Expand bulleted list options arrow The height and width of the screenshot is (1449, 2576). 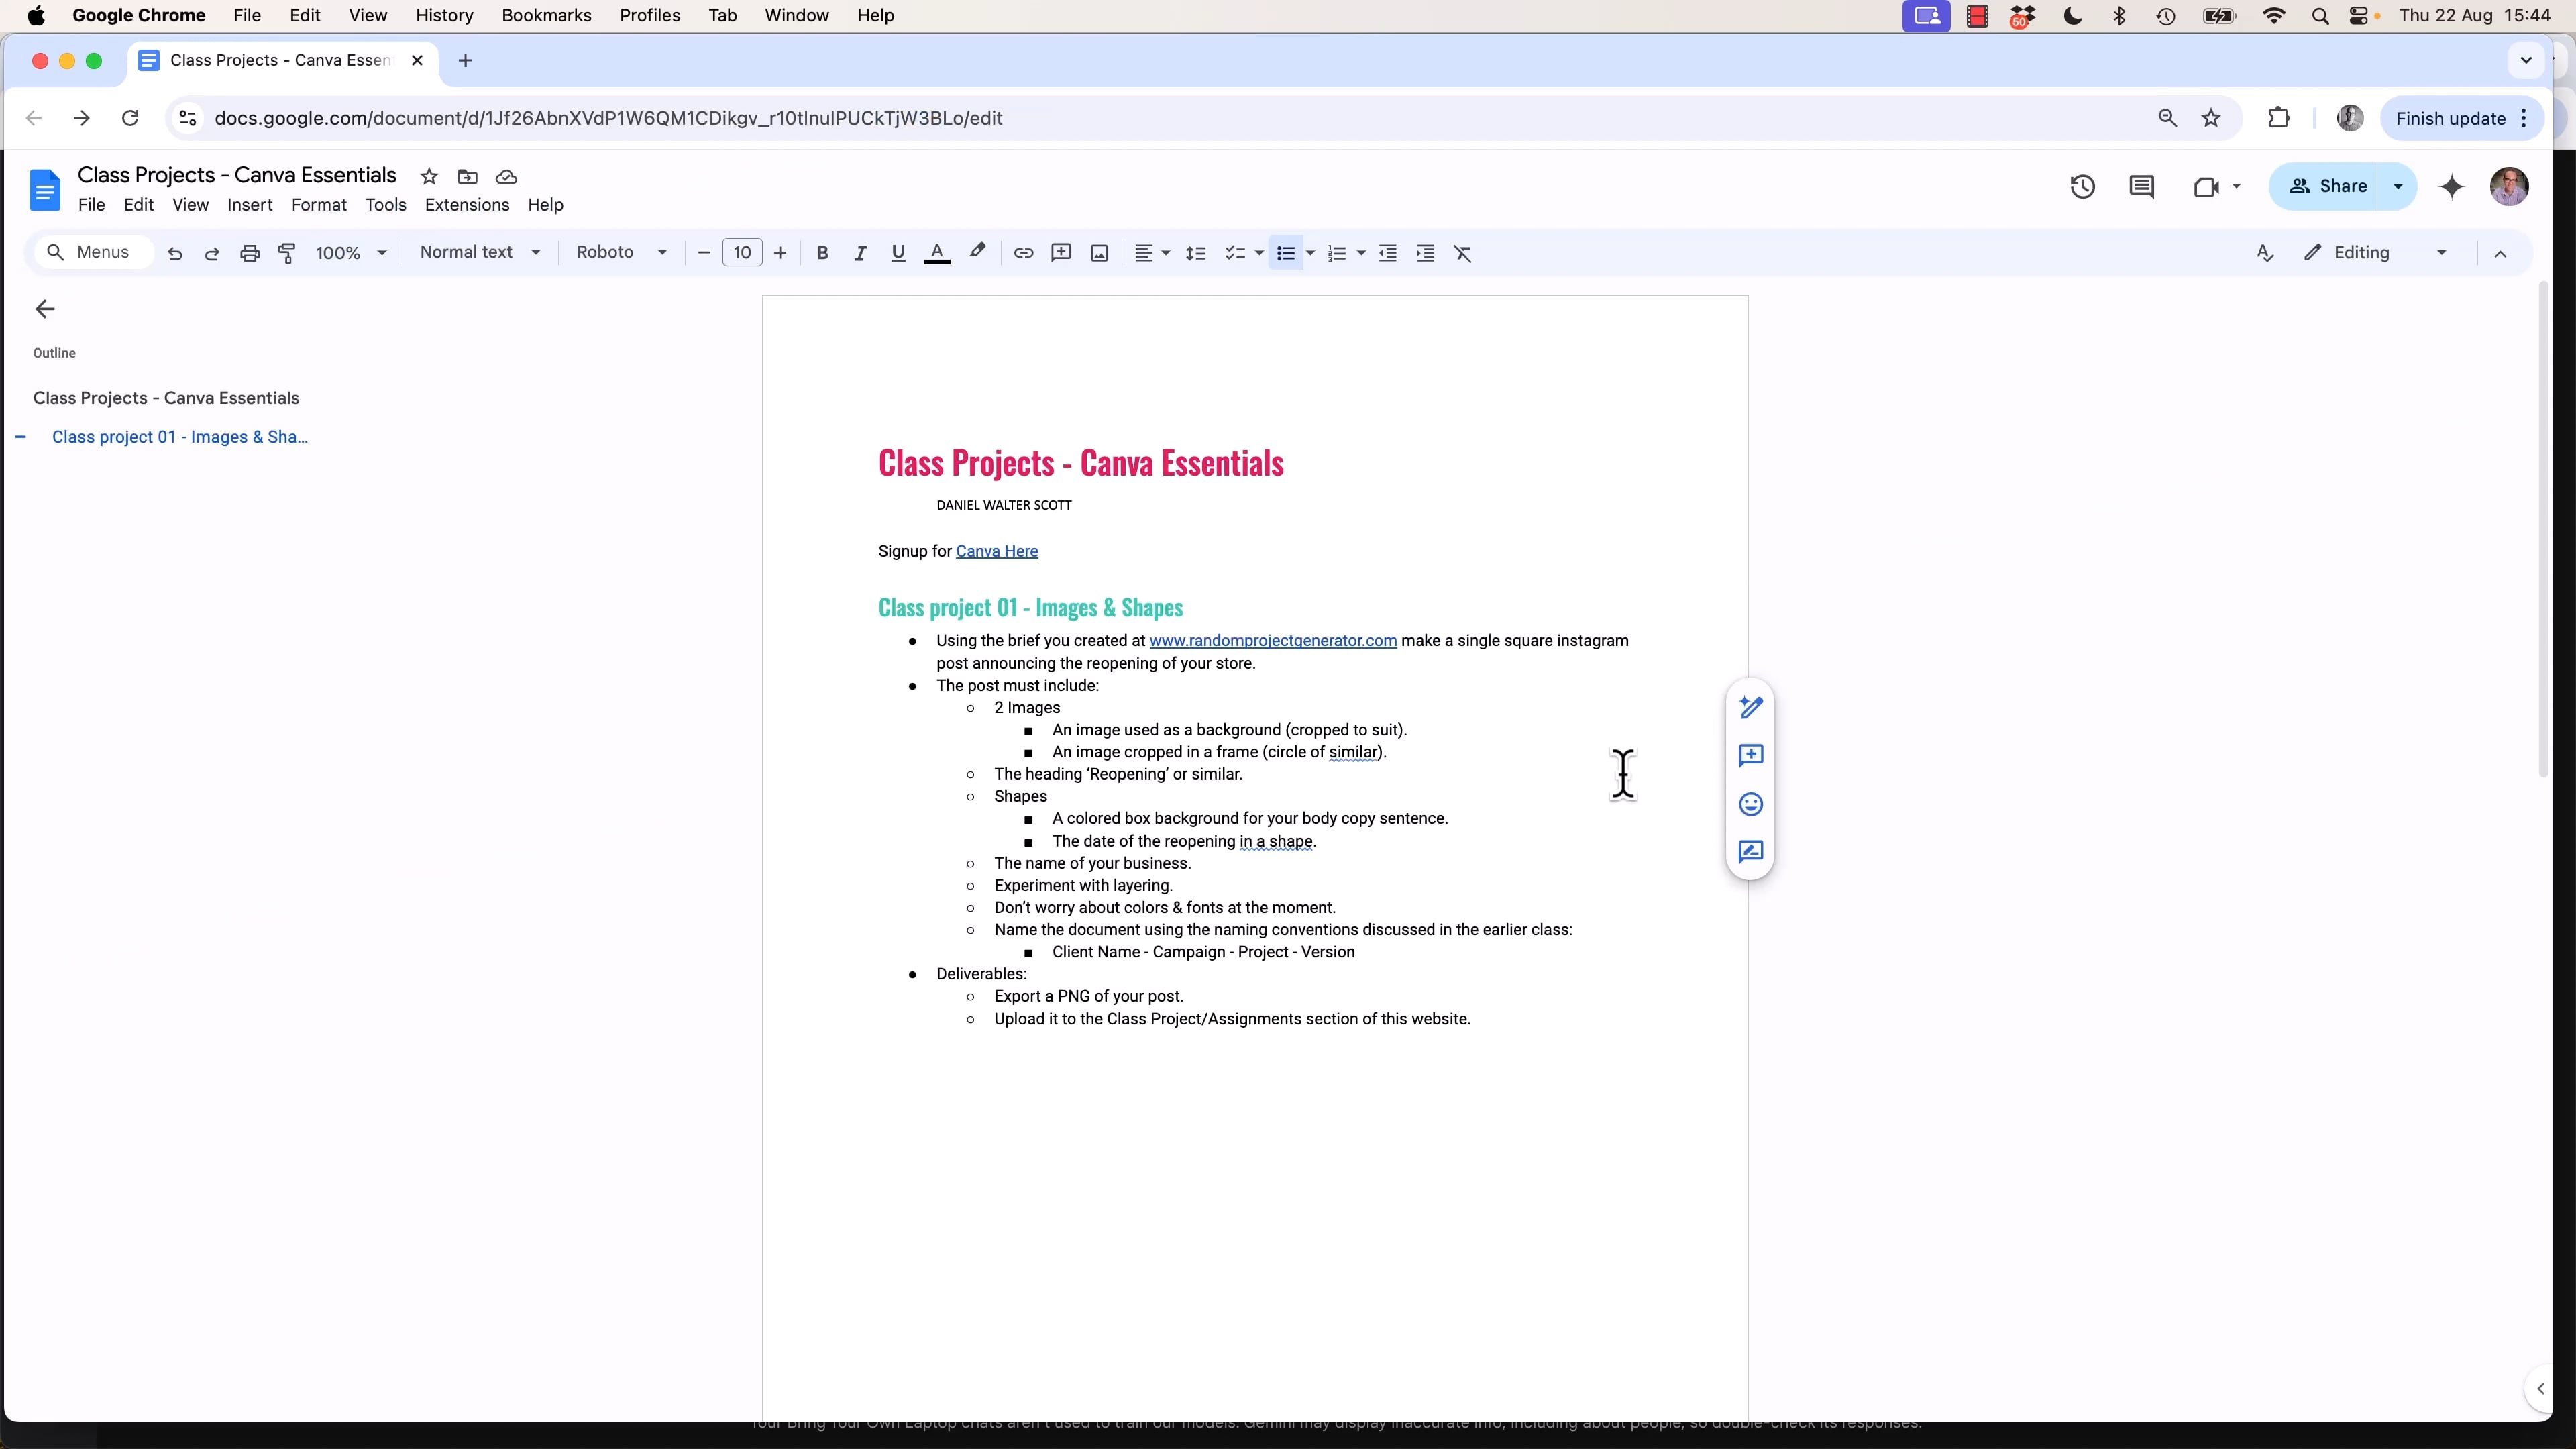pos(1310,253)
